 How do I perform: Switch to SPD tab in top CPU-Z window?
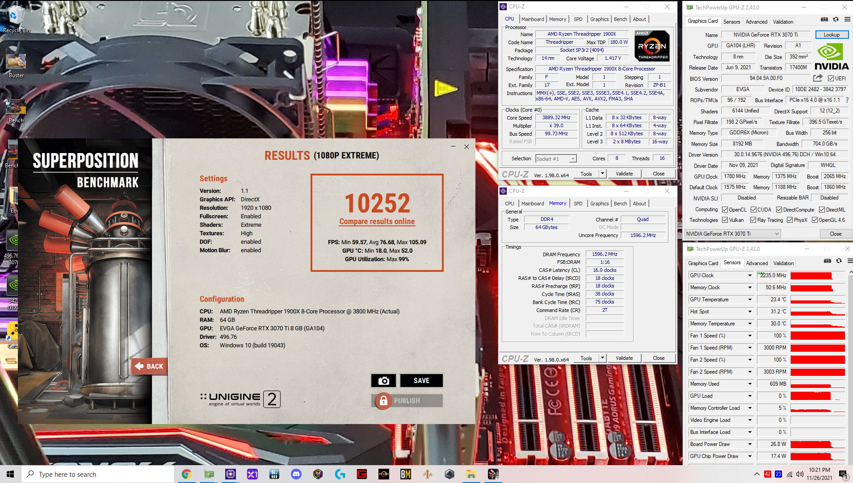pos(578,19)
